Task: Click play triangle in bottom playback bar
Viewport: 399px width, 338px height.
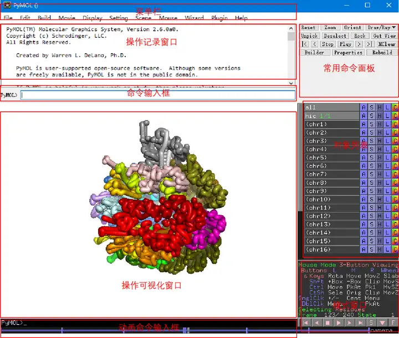Action: (339, 323)
